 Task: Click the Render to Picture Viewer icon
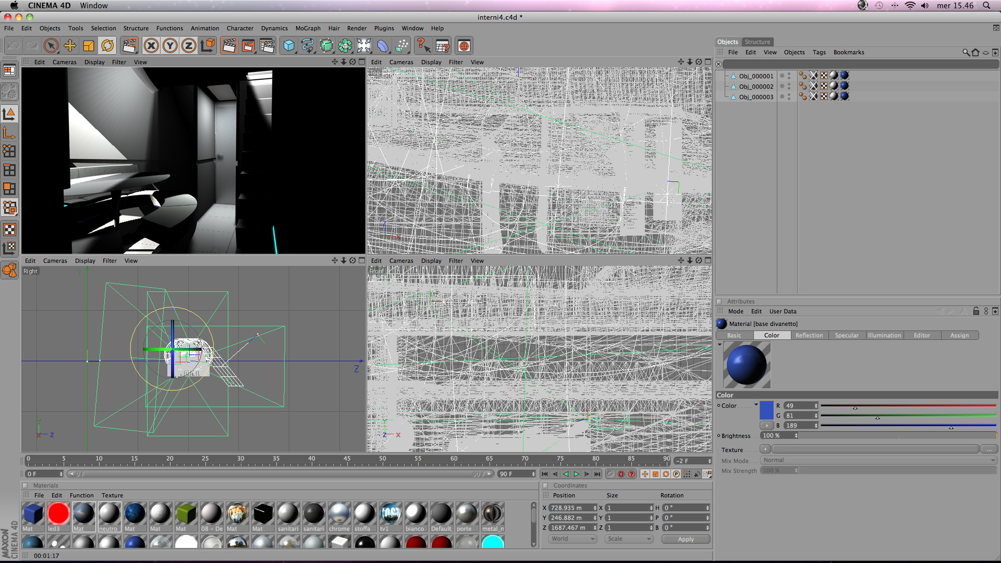pyautogui.click(x=248, y=46)
